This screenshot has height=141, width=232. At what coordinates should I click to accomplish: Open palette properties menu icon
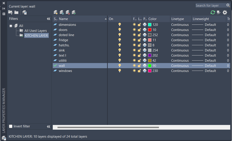[4, 14]
